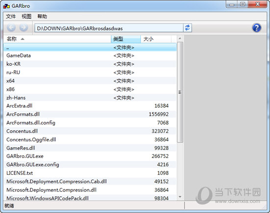Open the 视图 menu

coord(27,16)
